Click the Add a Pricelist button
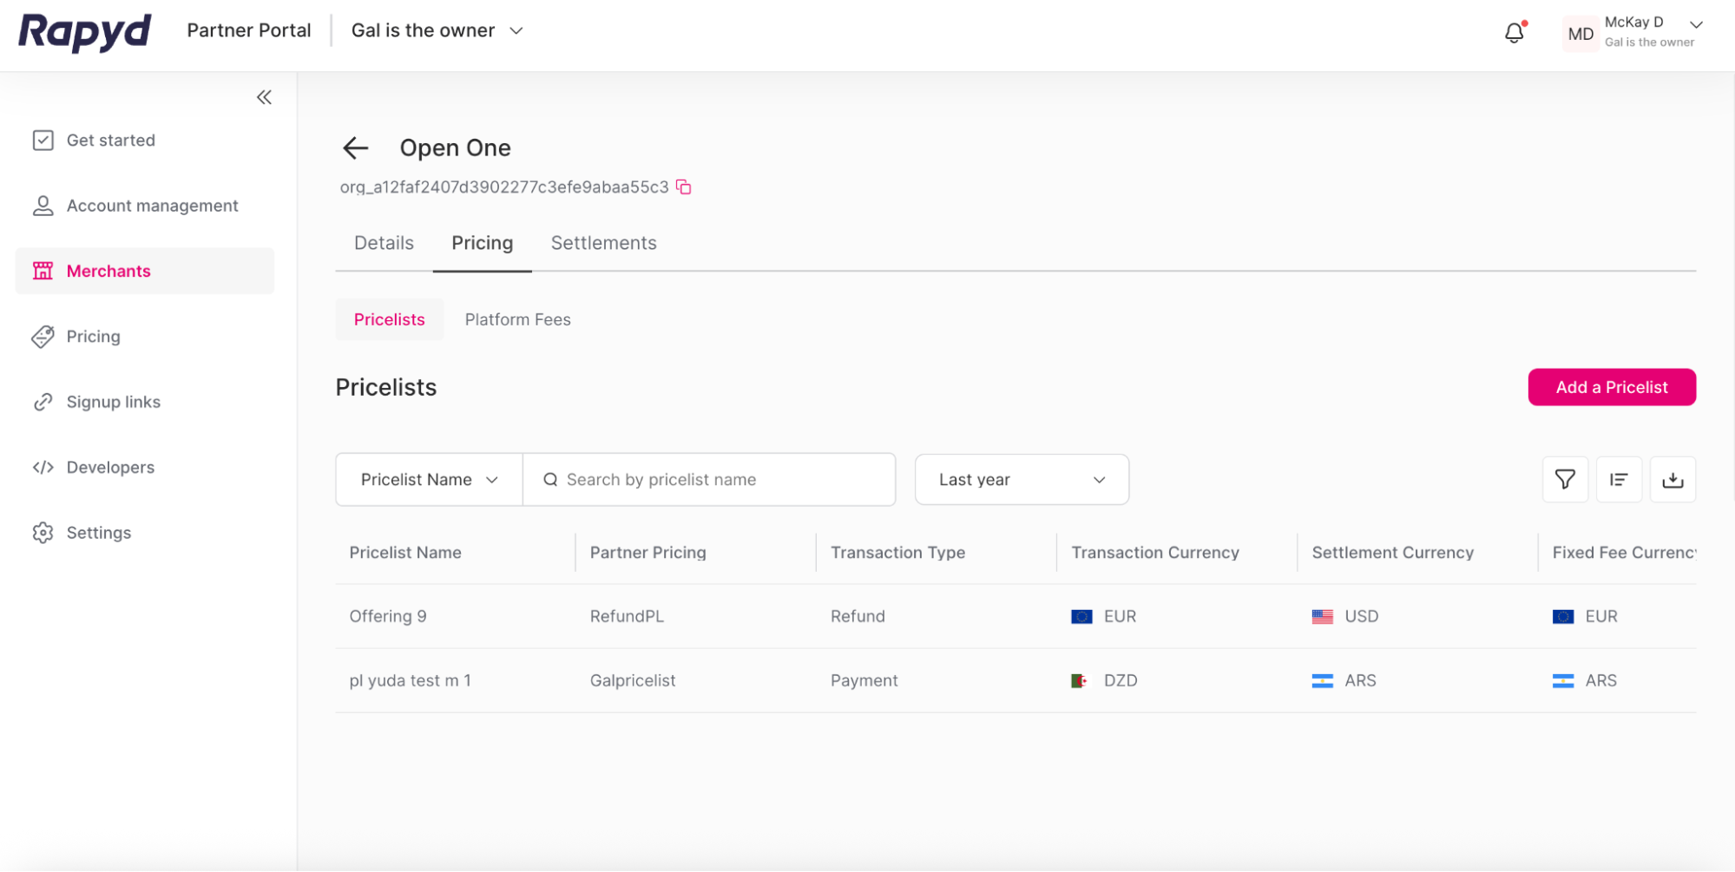This screenshot has width=1735, height=872. click(1611, 387)
